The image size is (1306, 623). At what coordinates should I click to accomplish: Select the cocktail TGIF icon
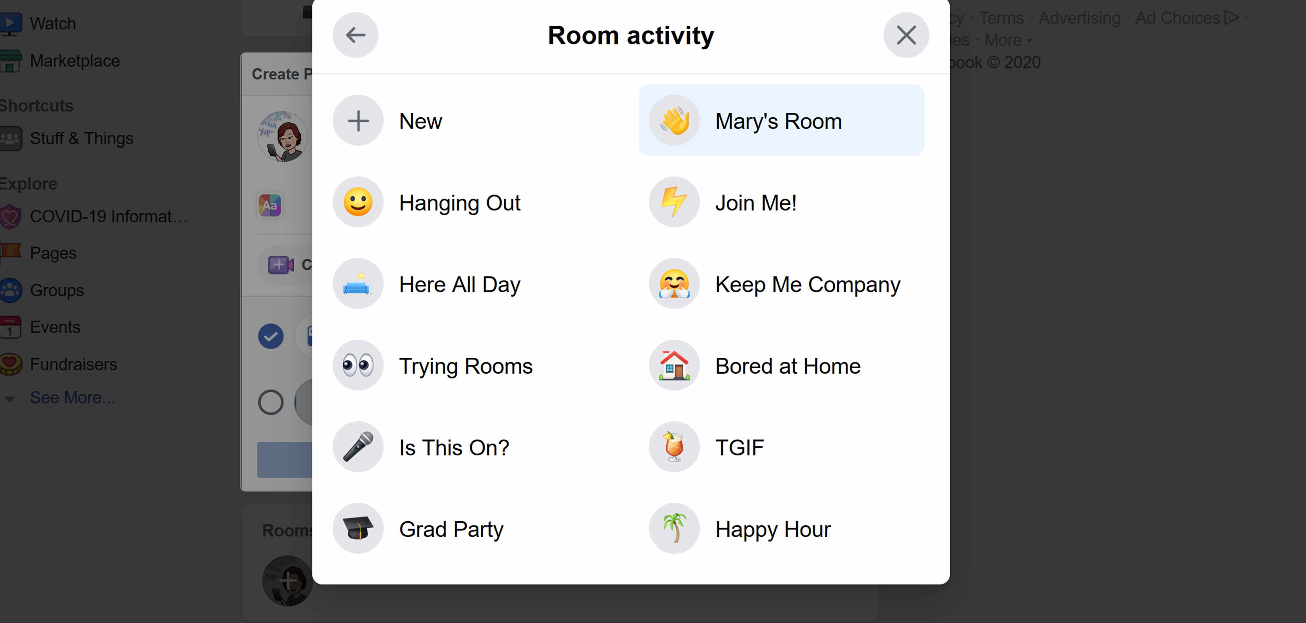(x=675, y=447)
